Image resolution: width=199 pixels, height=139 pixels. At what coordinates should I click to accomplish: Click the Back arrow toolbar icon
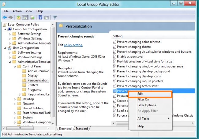click(x=5, y=17)
